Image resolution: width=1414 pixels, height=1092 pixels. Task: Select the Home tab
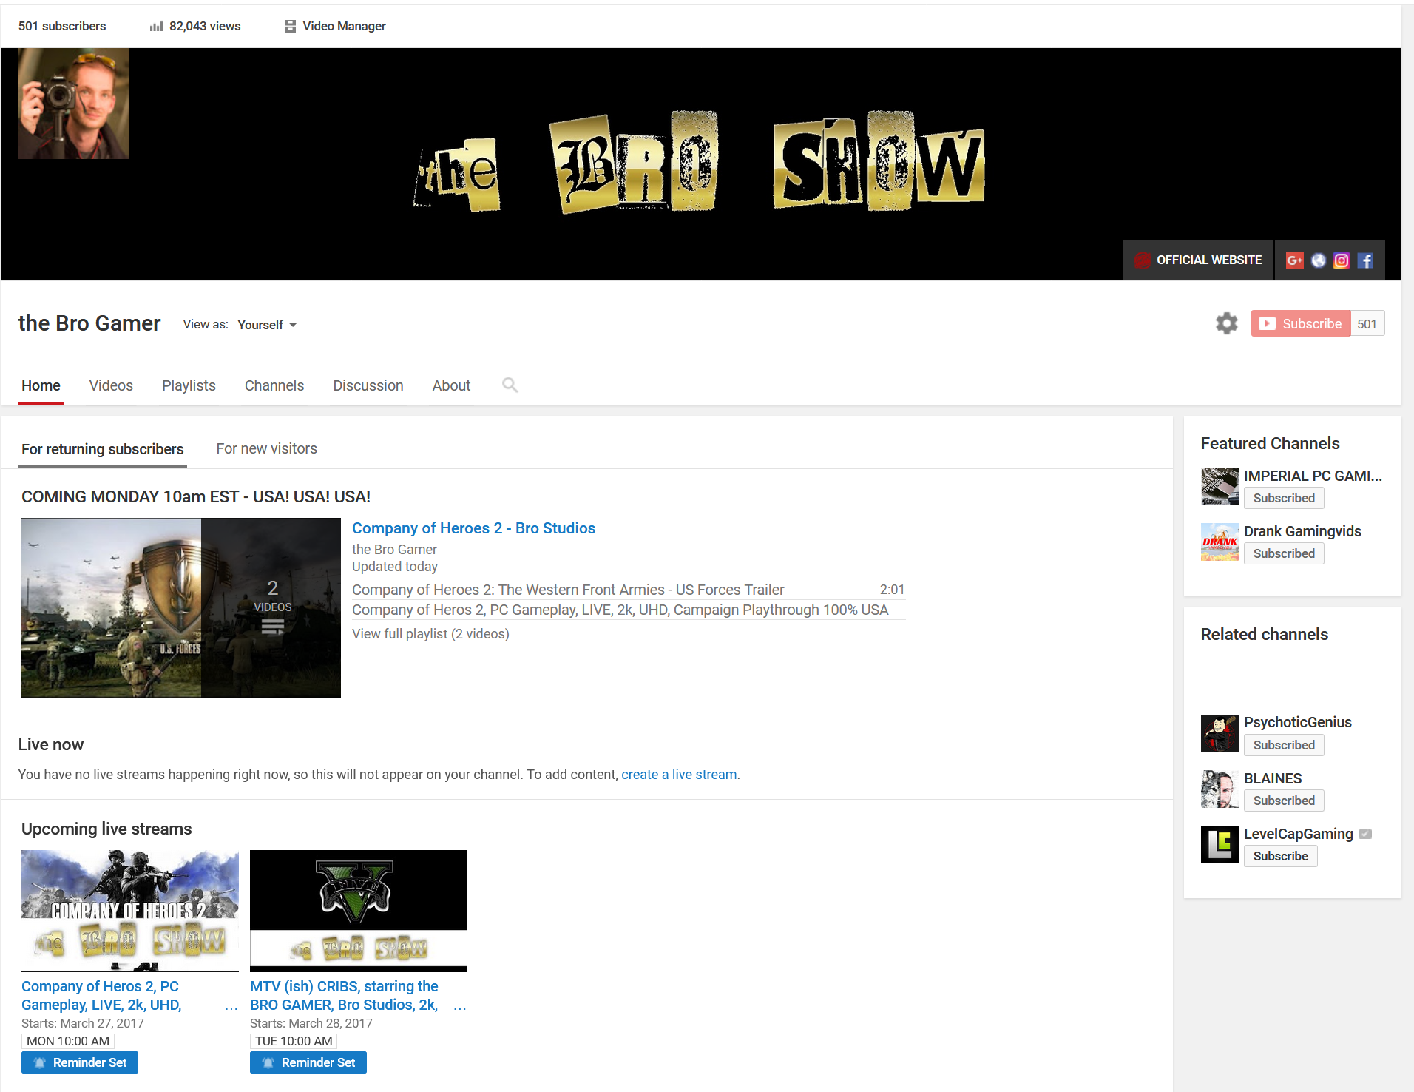click(x=41, y=385)
